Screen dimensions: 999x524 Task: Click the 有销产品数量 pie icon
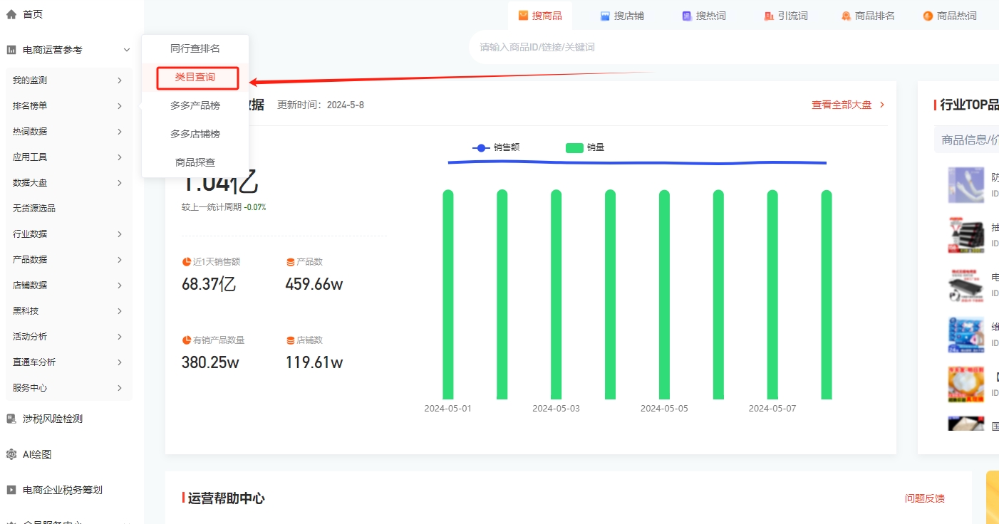pyautogui.click(x=187, y=340)
